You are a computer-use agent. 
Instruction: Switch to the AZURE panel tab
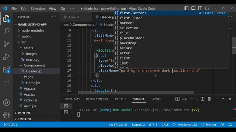156,99
